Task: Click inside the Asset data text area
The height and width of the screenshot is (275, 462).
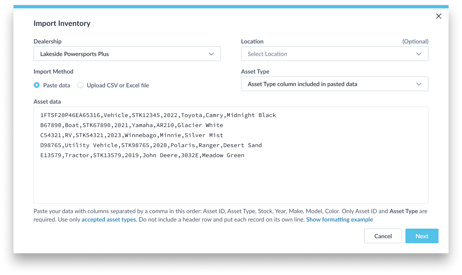Action: [231, 155]
